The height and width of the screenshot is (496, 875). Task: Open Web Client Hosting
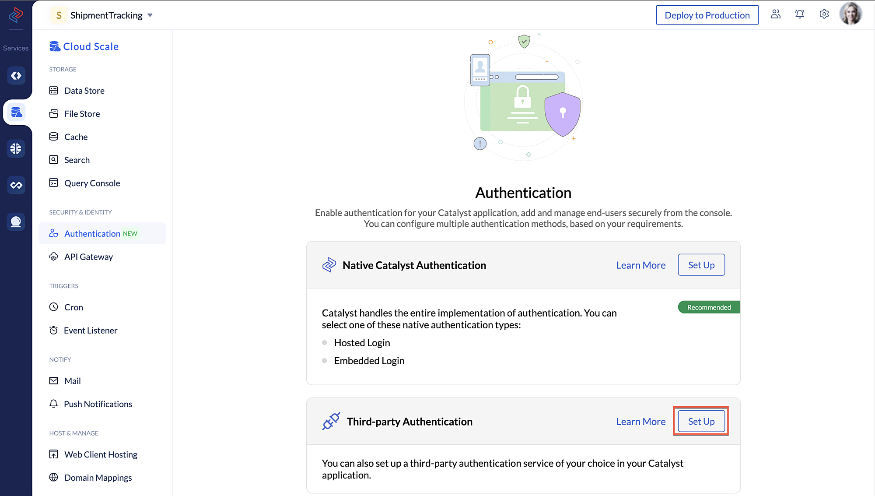[x=100, y=454]
